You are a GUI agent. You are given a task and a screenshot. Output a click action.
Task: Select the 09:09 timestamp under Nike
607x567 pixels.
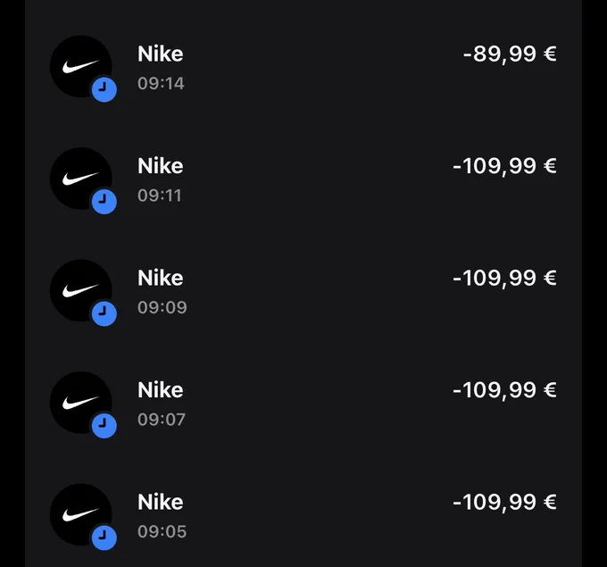pyautogui.click(x=162, y=307)
